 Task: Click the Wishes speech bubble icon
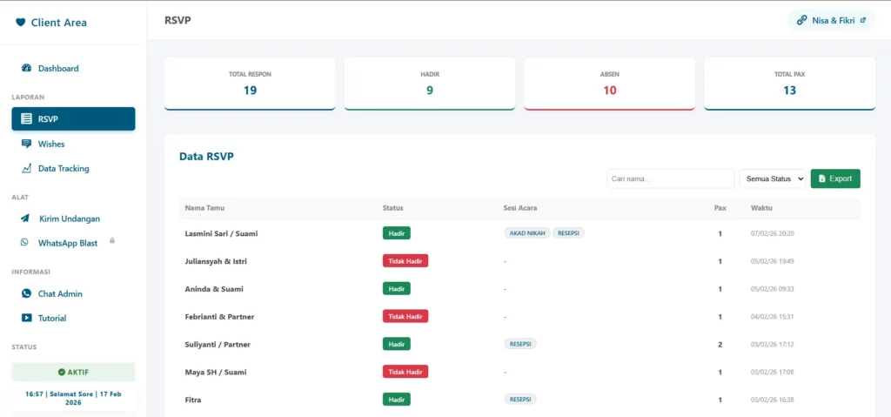(26, 144)
